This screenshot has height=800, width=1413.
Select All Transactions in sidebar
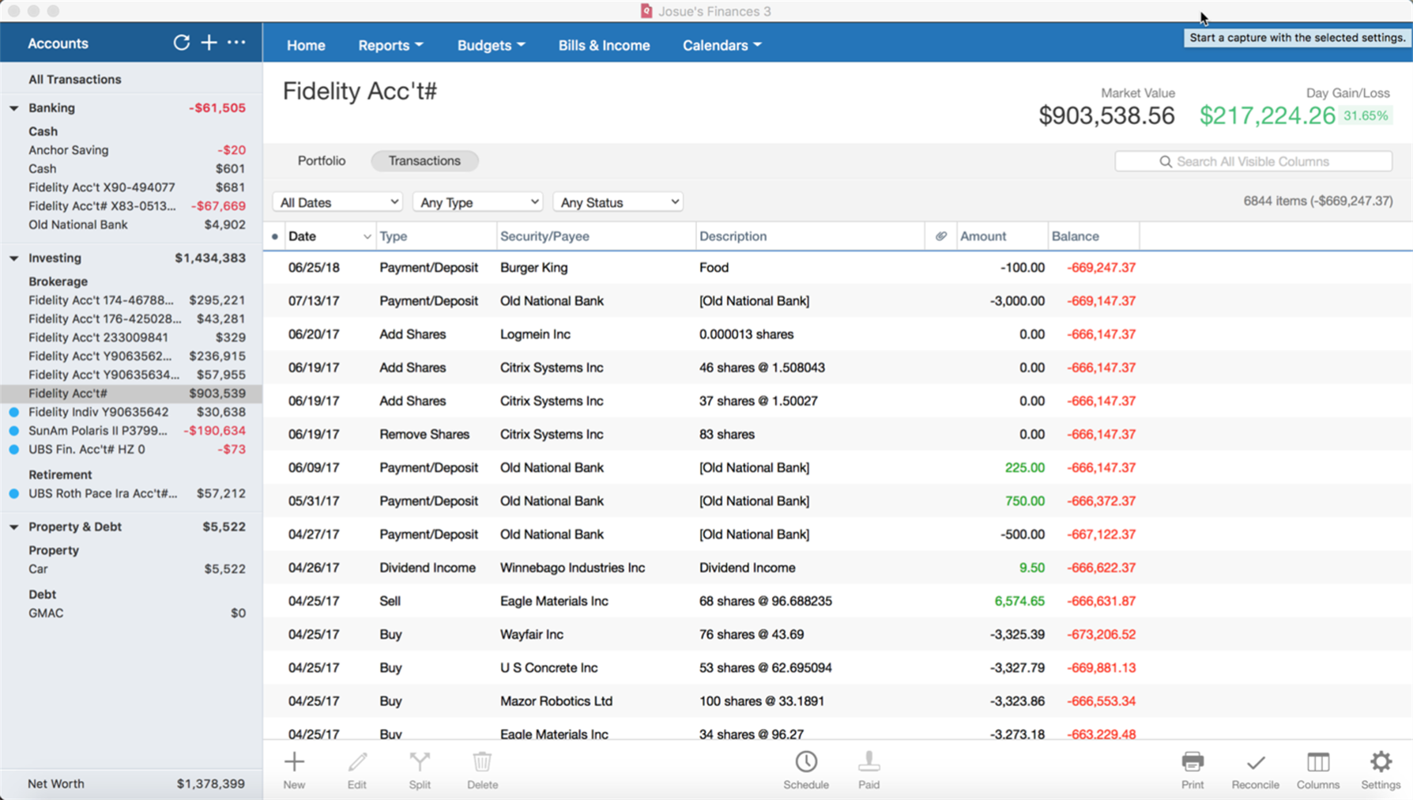coord(75,79)
